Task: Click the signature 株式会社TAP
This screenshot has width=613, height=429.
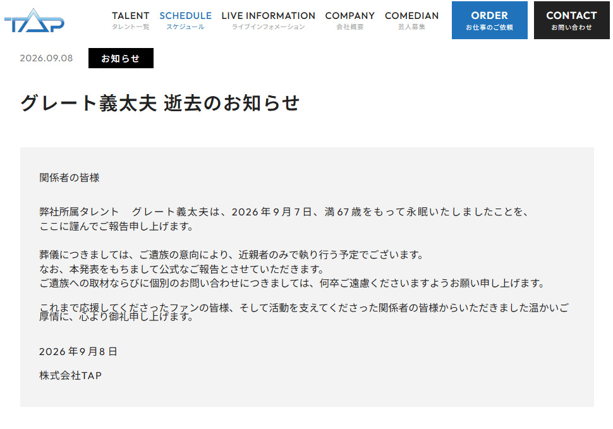Action: point(70,375)
